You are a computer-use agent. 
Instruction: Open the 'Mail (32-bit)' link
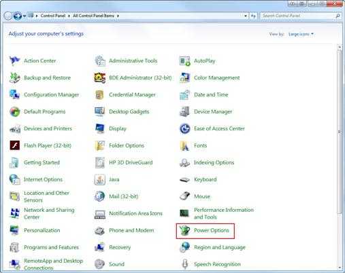124,196
